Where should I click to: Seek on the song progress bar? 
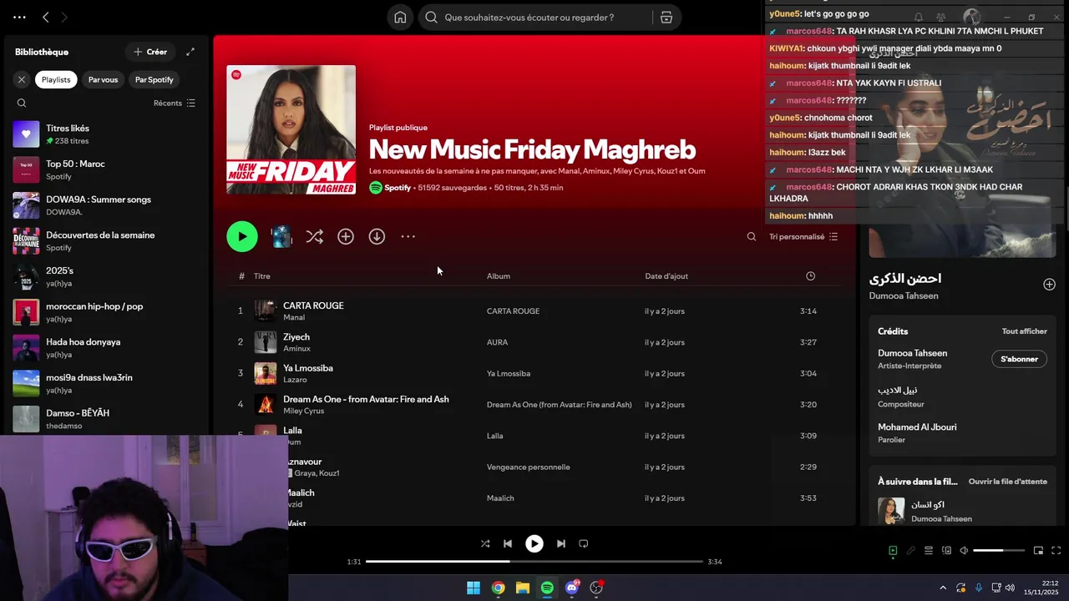pos(534,562)
